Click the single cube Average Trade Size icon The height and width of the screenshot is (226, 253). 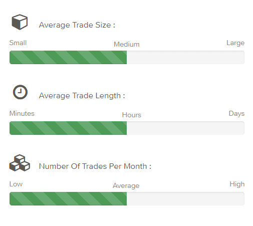point(20,22)
